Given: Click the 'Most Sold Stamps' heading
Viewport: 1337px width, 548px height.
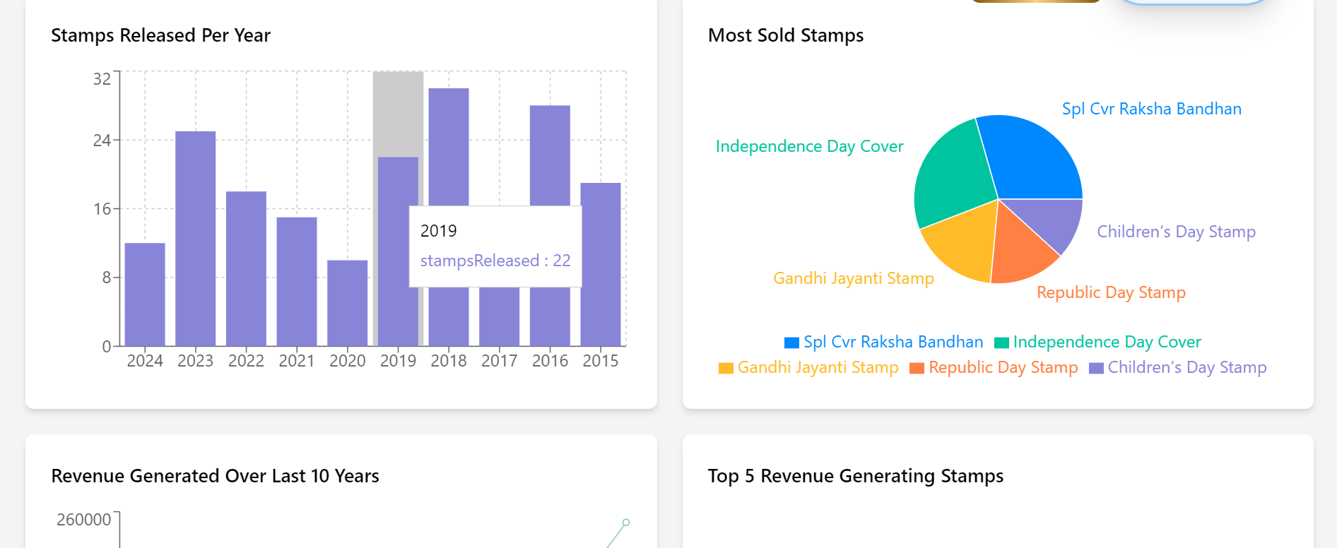Looking at the screenshot, I should point(786,35).
